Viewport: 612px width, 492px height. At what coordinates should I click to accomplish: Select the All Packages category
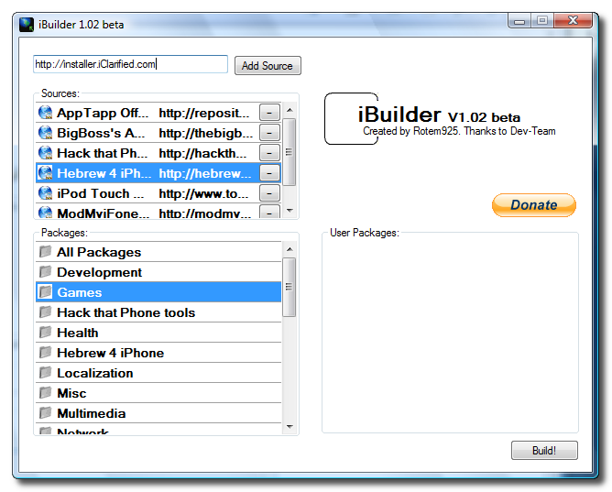[158, 252]
